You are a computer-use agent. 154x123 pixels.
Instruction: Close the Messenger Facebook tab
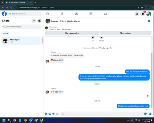click(x=31, y=2)
